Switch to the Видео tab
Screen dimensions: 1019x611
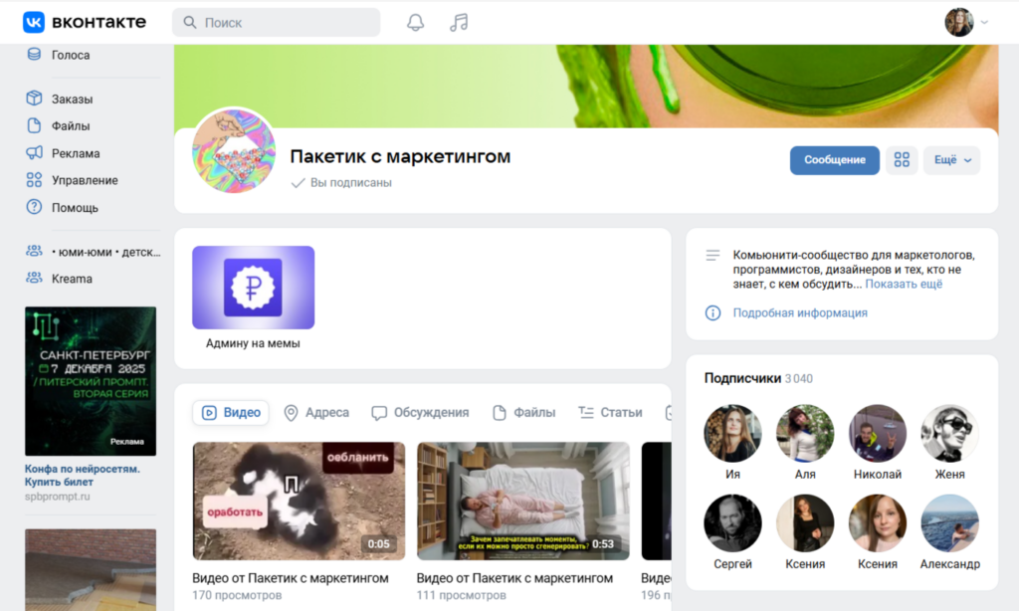tap(230, 412)
